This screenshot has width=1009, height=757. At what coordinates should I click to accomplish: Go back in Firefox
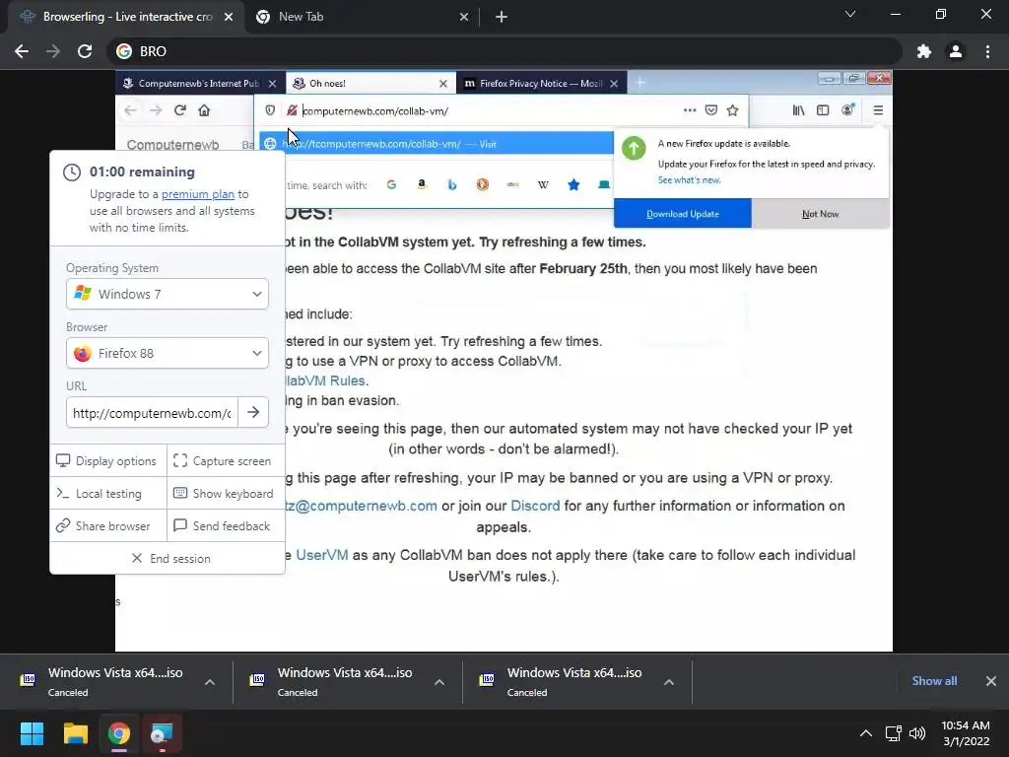point(131,110)
